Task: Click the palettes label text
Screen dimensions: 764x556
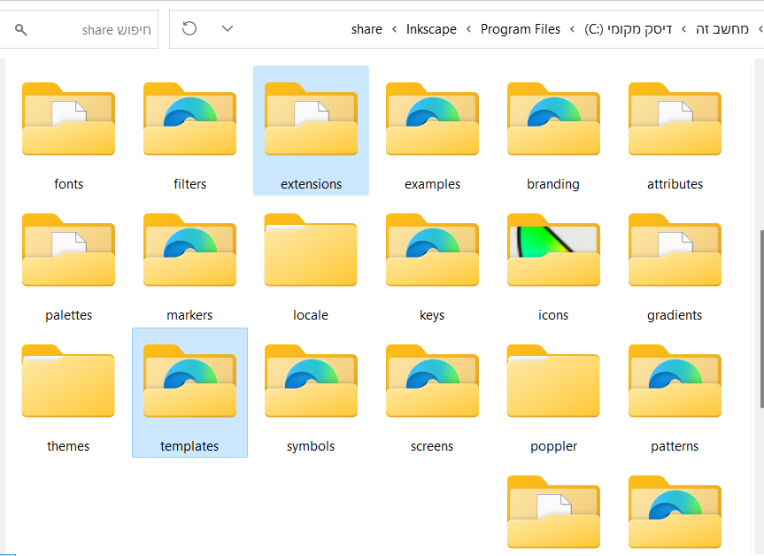Action: (x=69, y=315)
